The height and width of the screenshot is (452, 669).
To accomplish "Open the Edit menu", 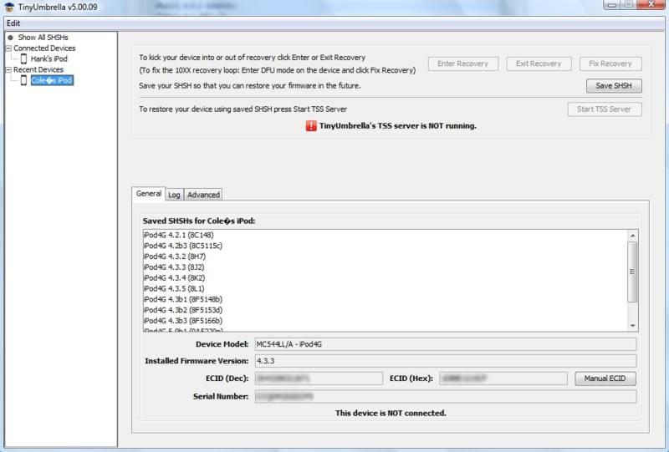I will (x=13, y=23).
